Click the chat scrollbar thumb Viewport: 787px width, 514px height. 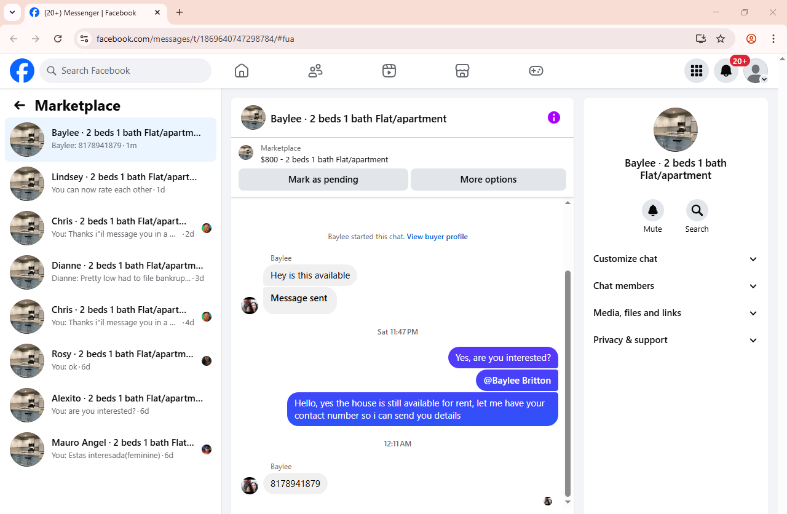click(x=568, y=384)
